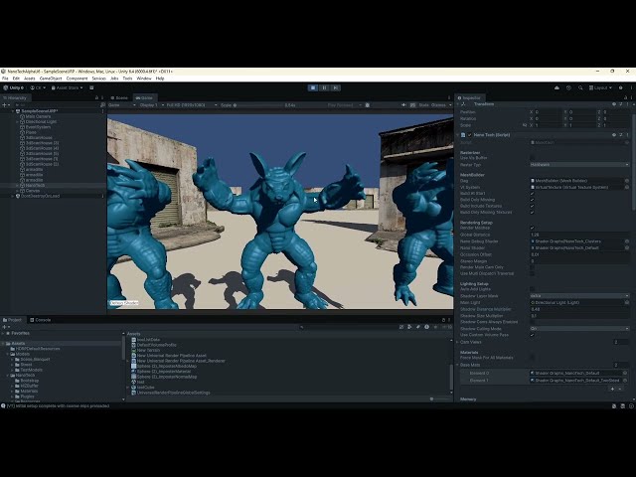636x477 pixels.
Task: Select the Project tab
Action: [x=12, y=320]
